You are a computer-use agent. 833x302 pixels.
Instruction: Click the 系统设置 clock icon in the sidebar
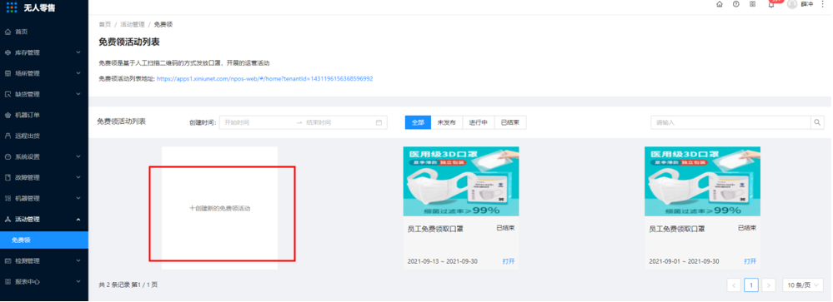(x=8, y=157)
